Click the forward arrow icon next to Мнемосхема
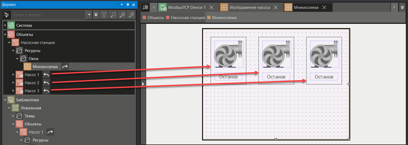Screen dimensions: 408x145 65,66
